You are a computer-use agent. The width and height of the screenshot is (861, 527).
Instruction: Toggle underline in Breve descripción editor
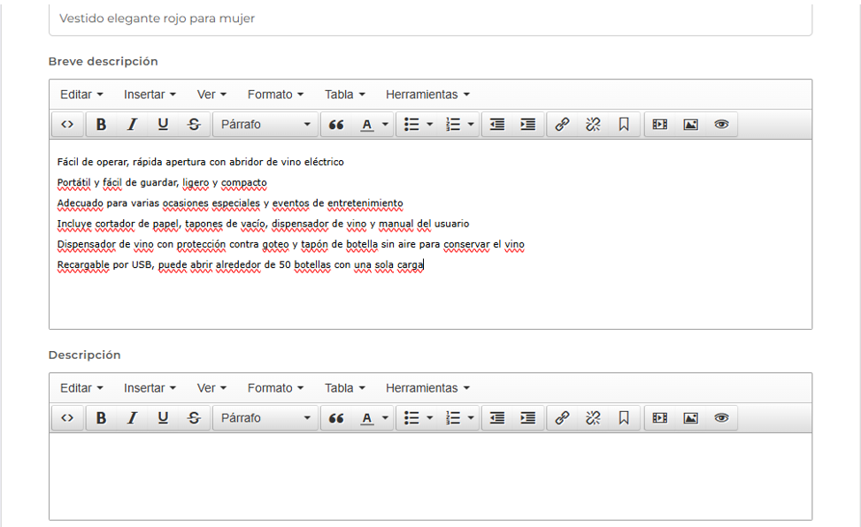[x=163, y=125]
